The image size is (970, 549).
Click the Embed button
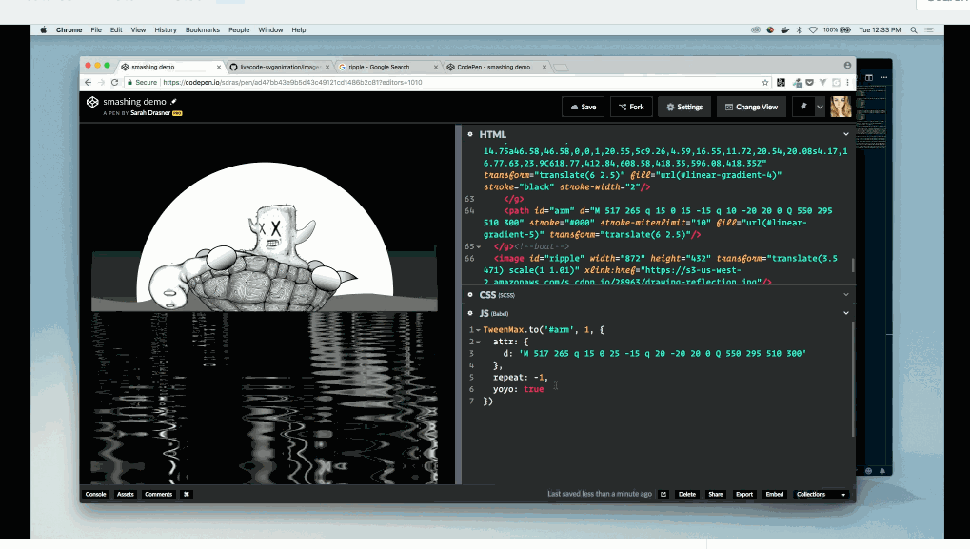click(775, 494)
